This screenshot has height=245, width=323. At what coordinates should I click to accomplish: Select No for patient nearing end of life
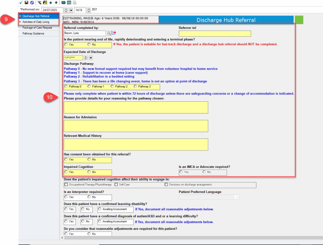pyautogui.click(x=89, y=45)
